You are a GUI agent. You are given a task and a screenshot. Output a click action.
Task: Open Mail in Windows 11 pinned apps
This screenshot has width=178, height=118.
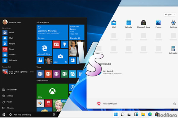[114, 24]
